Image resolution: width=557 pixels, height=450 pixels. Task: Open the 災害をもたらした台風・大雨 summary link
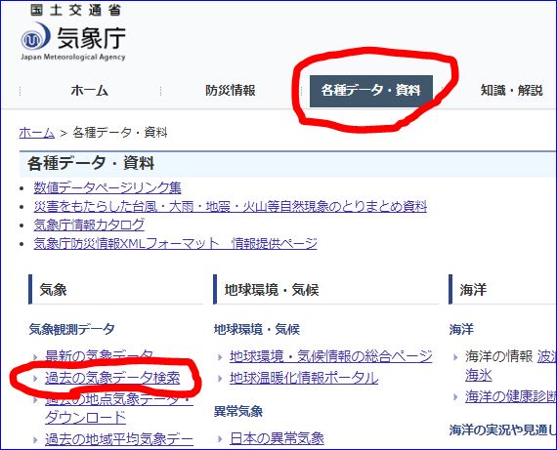point(231,206)
